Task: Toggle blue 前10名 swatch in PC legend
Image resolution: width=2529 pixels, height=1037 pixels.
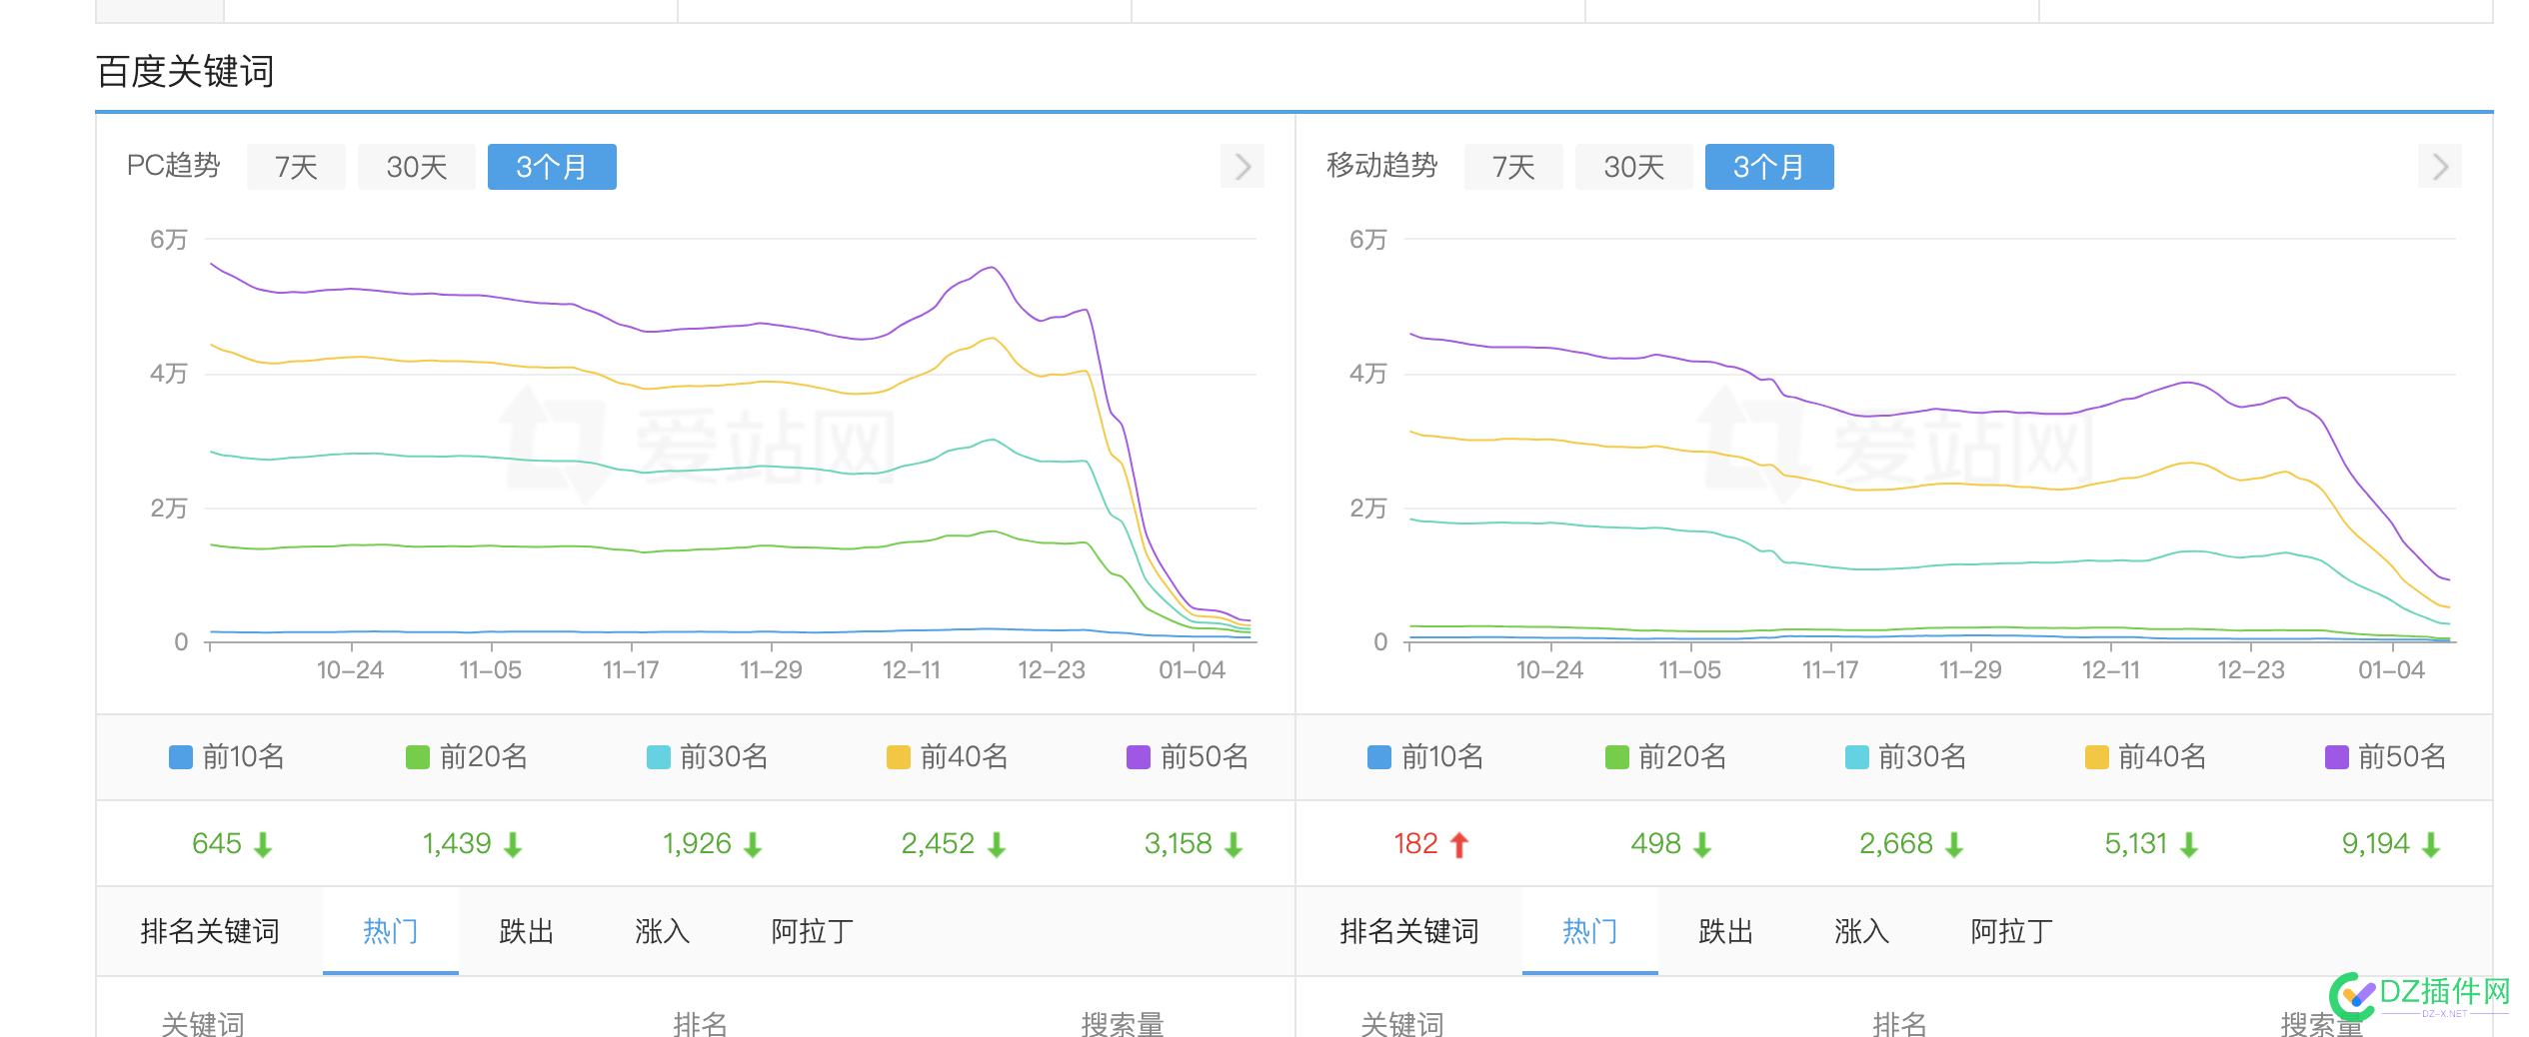Action: coord(181,757)
